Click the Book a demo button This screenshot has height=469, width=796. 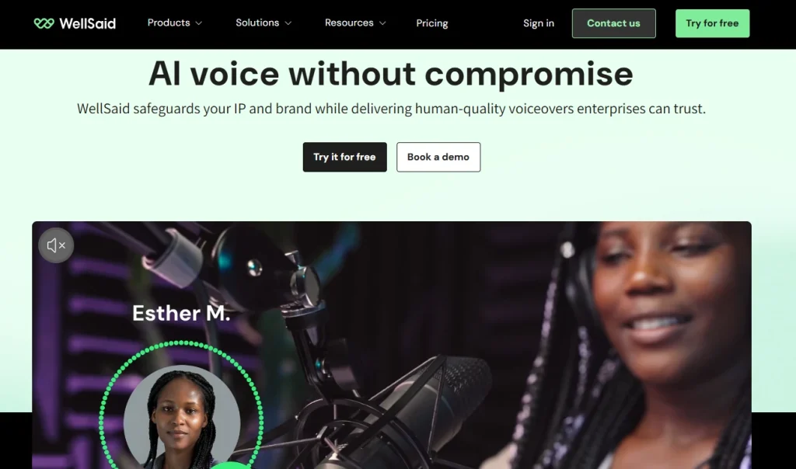pyautogui.click(x=438, y=157)
